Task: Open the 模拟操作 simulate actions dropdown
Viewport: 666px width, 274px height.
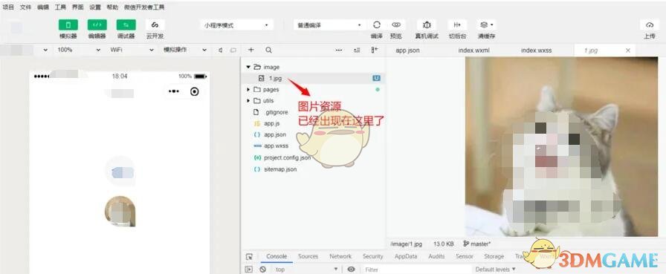Action: pos(185,50)
